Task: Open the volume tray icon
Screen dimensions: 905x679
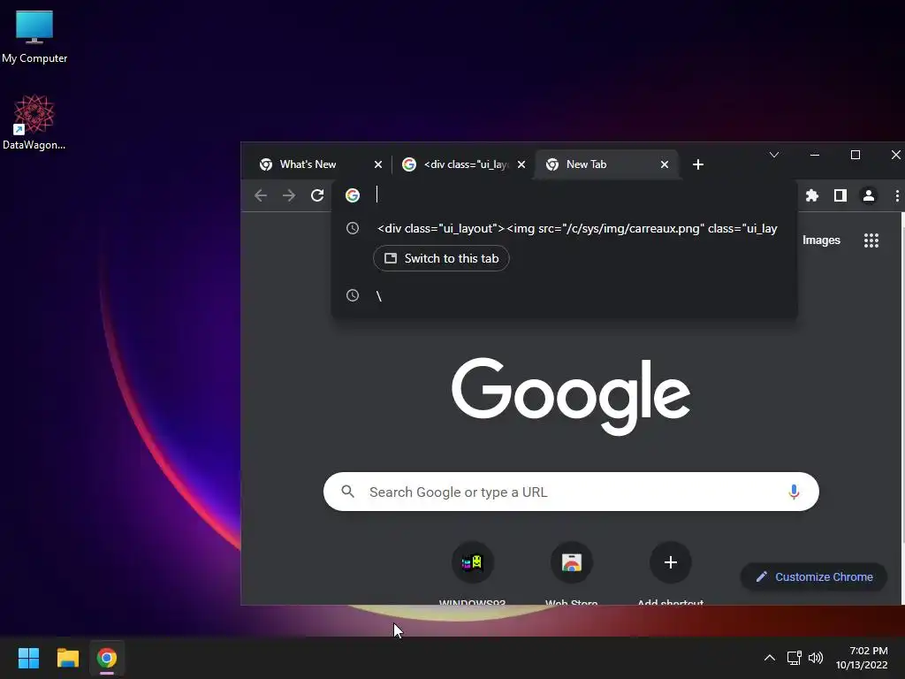Action: (x=816, y=658)
